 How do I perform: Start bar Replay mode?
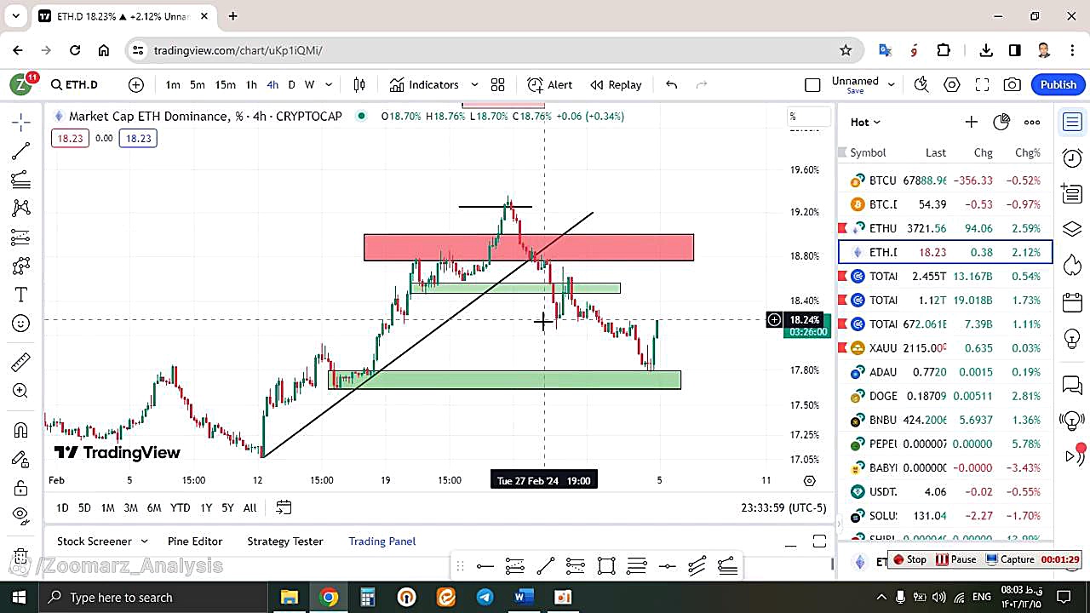pos(616,84)
